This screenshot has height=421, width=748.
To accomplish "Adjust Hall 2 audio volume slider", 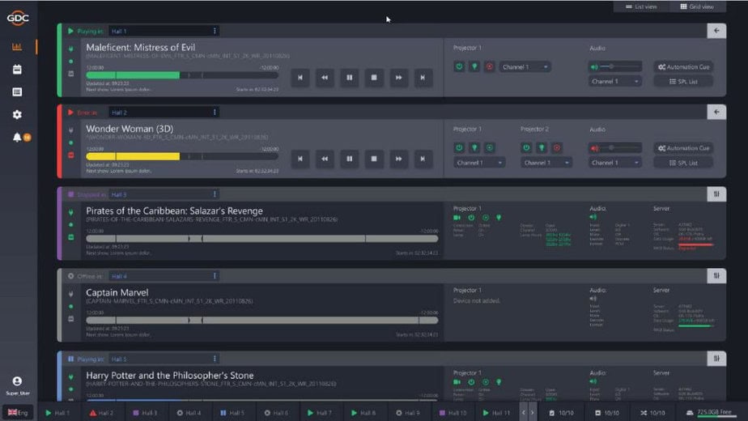I will (x=621, y=147).
